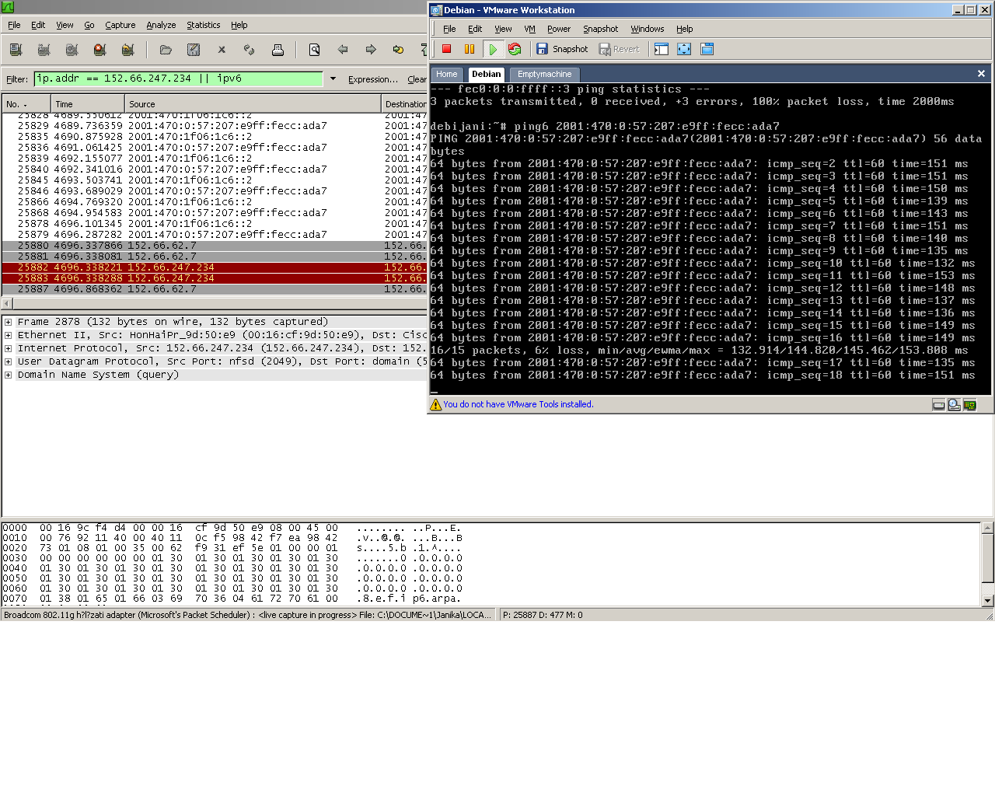
Task: Open the capture options dialog
Action: (x=44, y=50)
